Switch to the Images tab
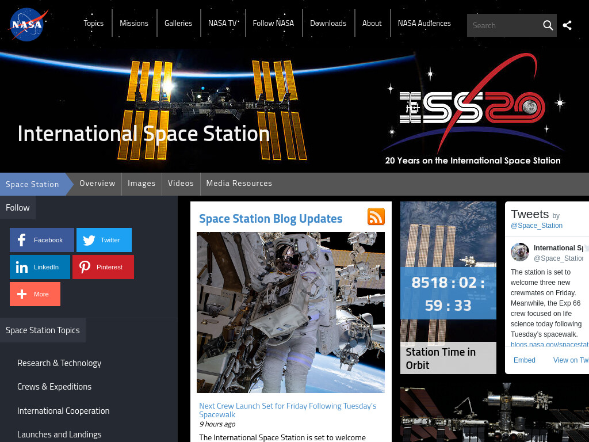This screenshot has width=589, height=442. tap(141, 184)
